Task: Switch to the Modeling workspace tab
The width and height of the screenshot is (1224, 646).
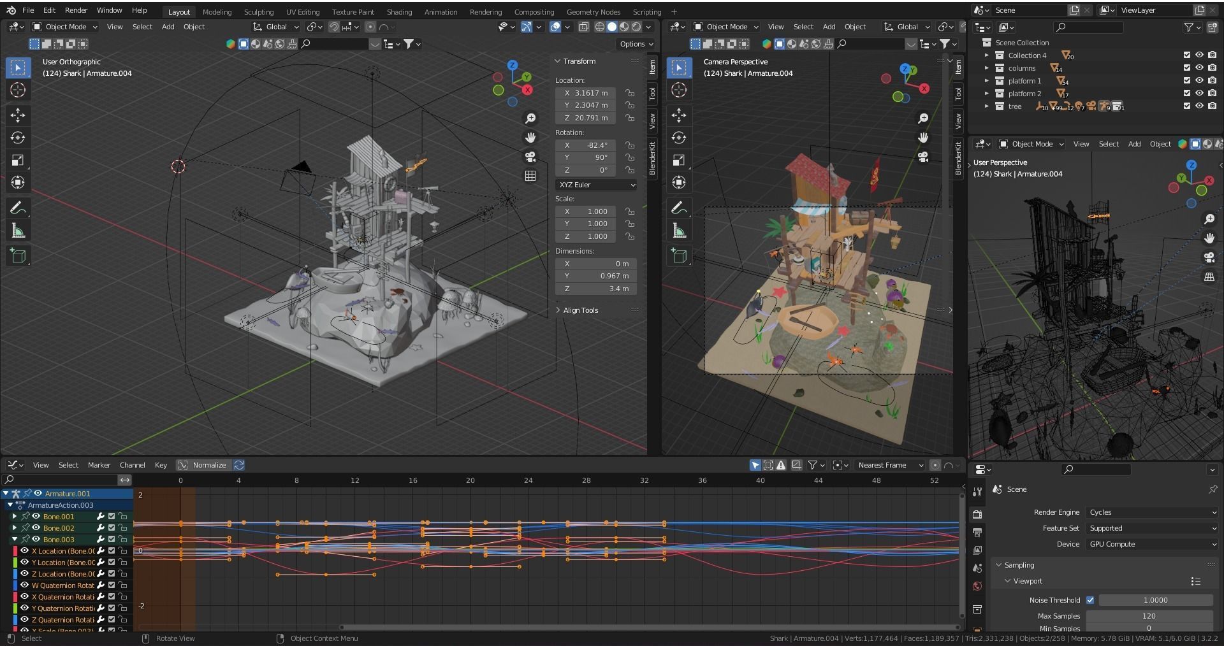Action: [x=217, y=11]
